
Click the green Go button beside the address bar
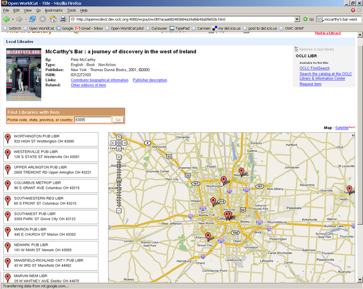point(309,19)
